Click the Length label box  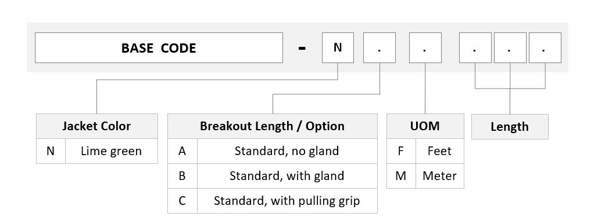coord(510,126)
